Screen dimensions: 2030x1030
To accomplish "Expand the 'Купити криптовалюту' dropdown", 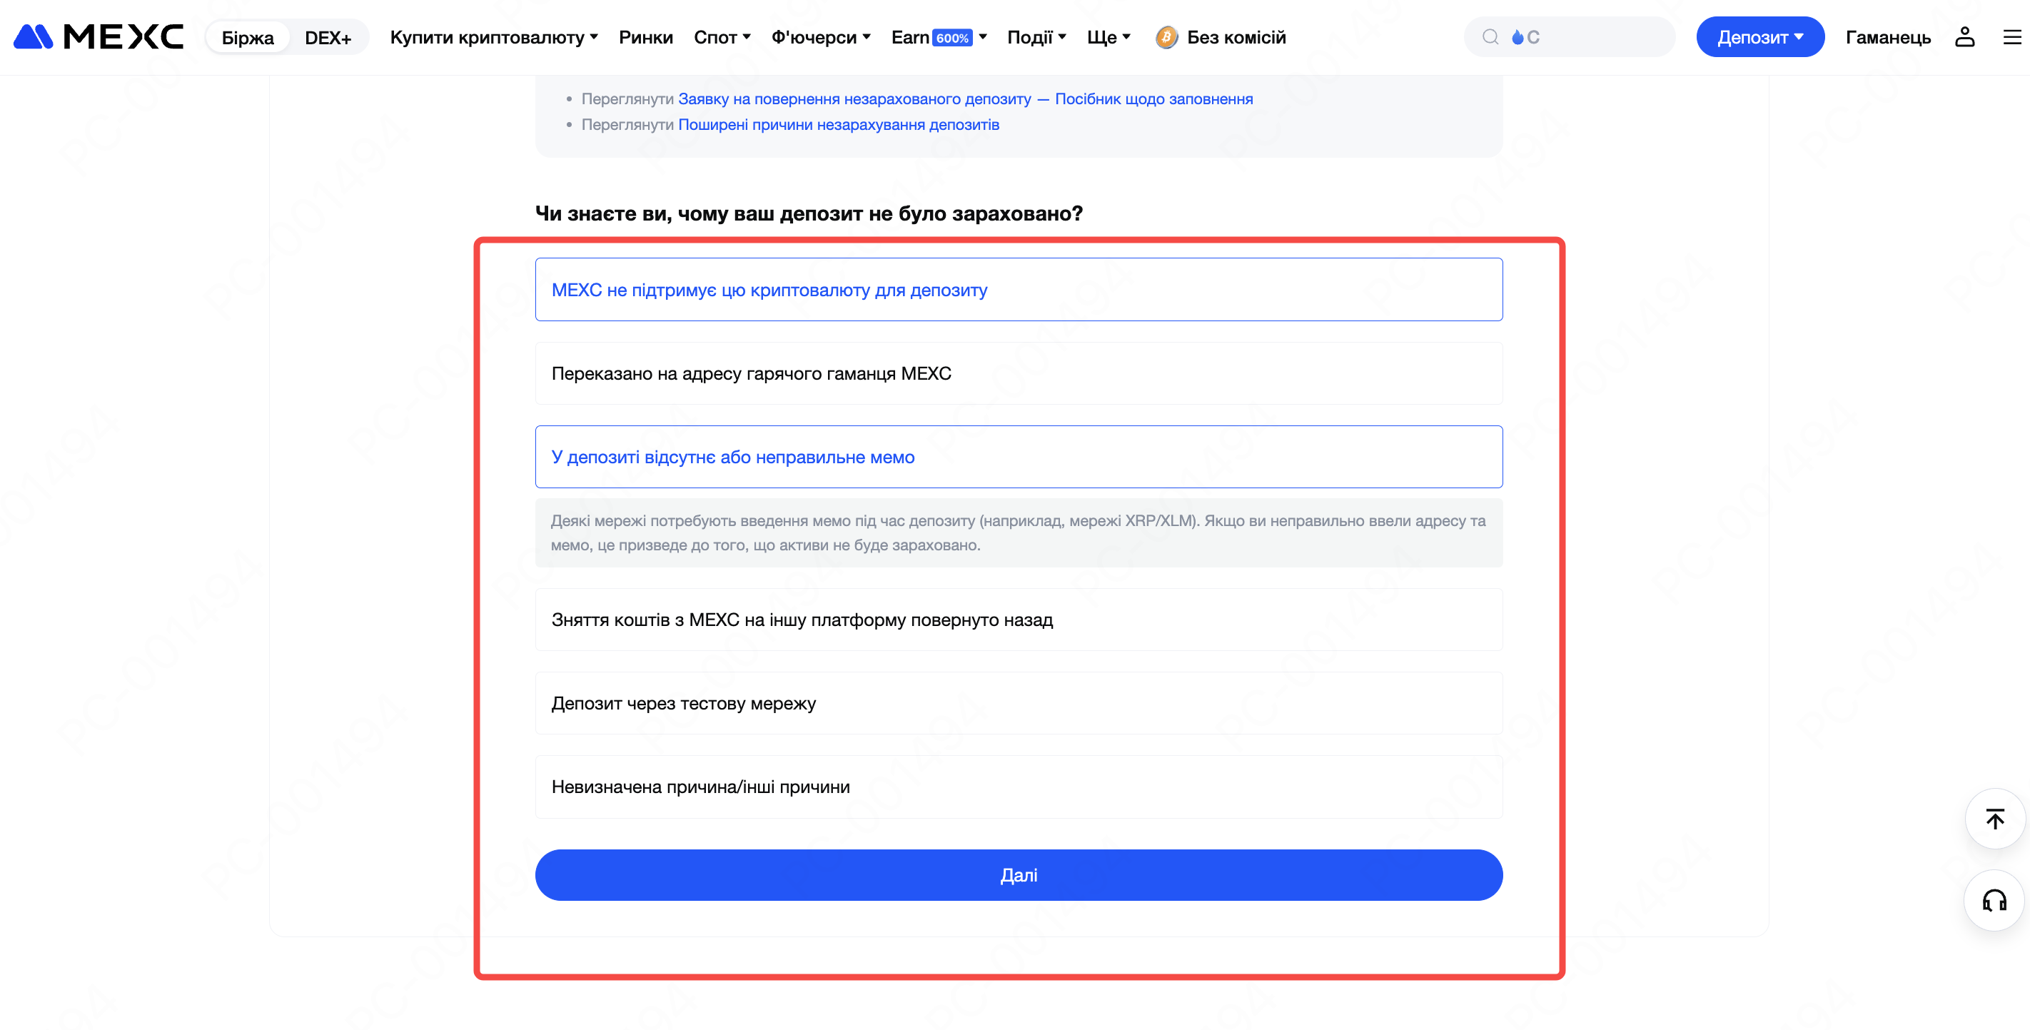I will tap(494, 37).
